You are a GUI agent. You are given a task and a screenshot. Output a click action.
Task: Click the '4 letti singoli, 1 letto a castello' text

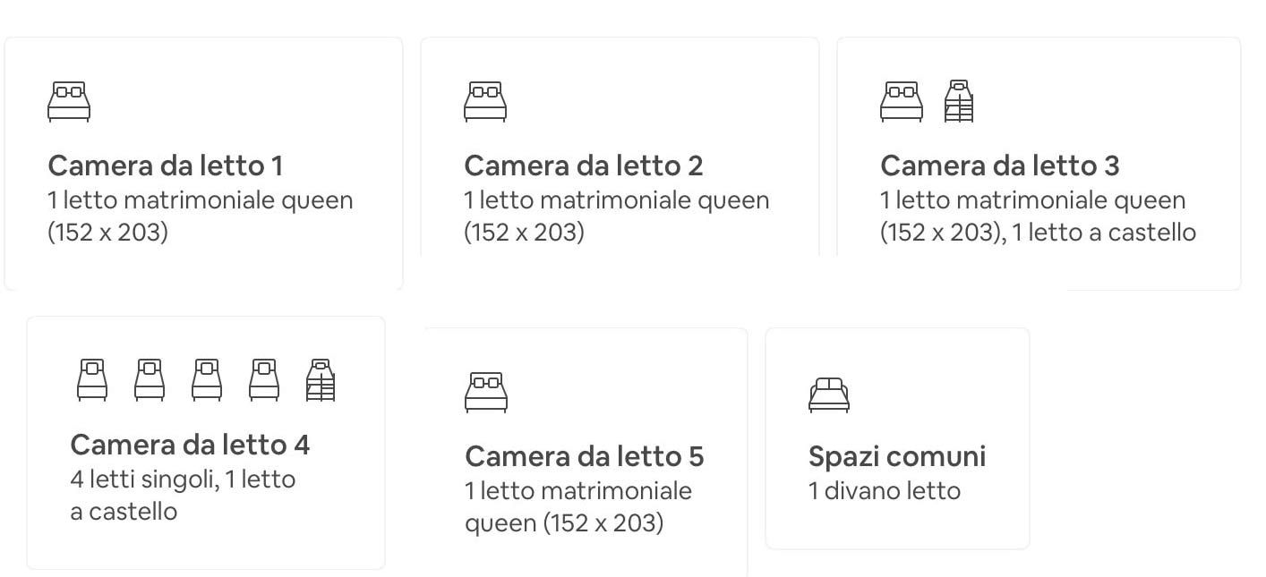(183, 496)
